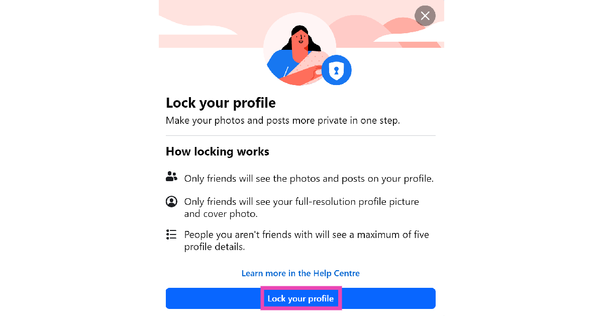Close the Lock your profile dialog
603x316 pixels.
(425, 16)
